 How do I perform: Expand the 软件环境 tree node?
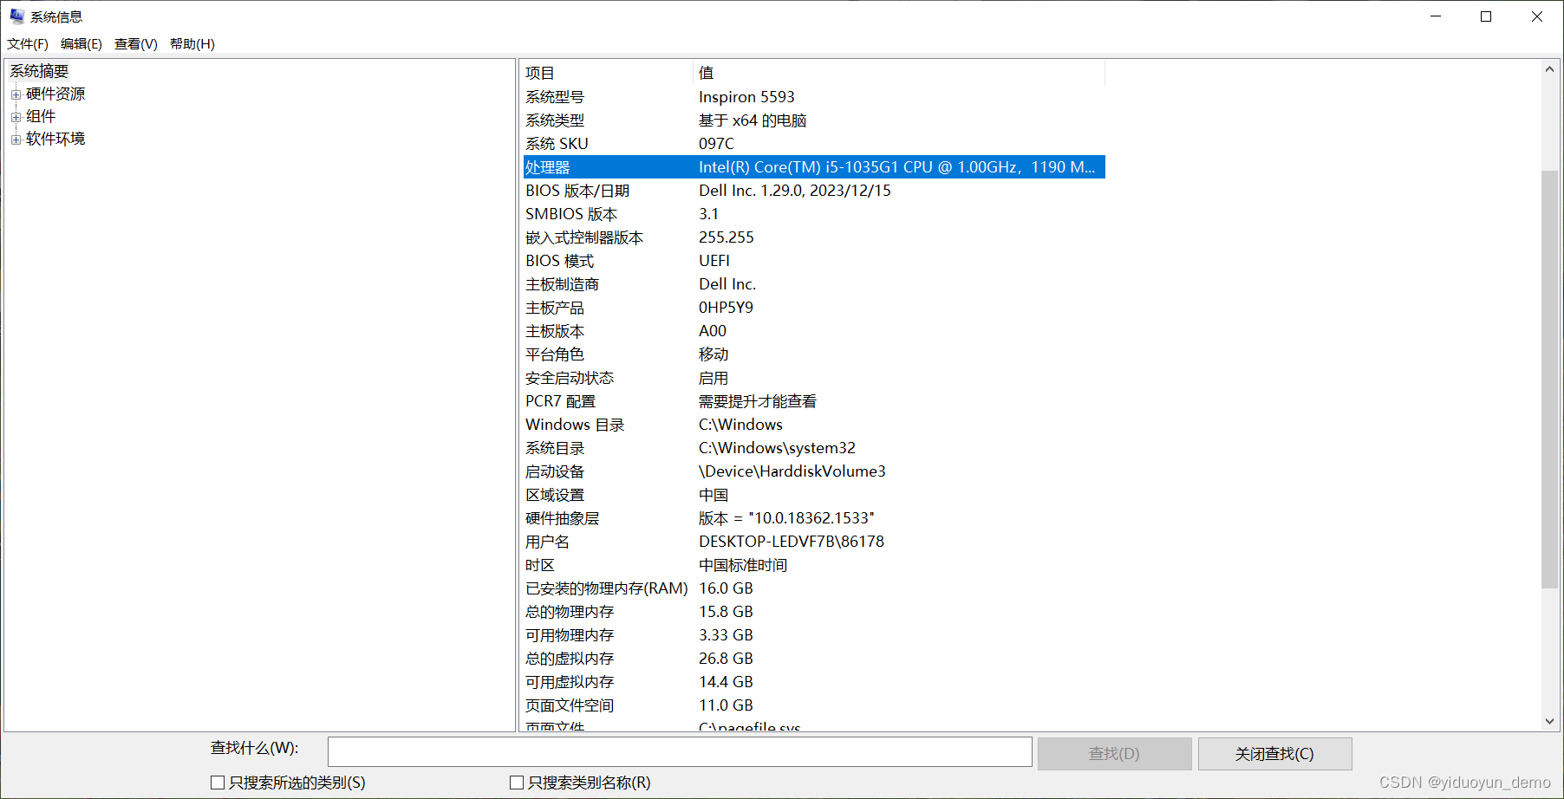click(x=16, y=140)
